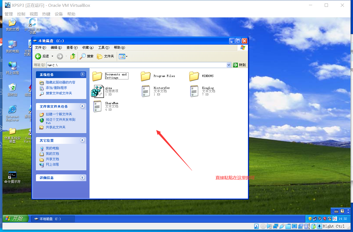Open the 工具(T) menu
353x232 pixels.
pos(104,48)
